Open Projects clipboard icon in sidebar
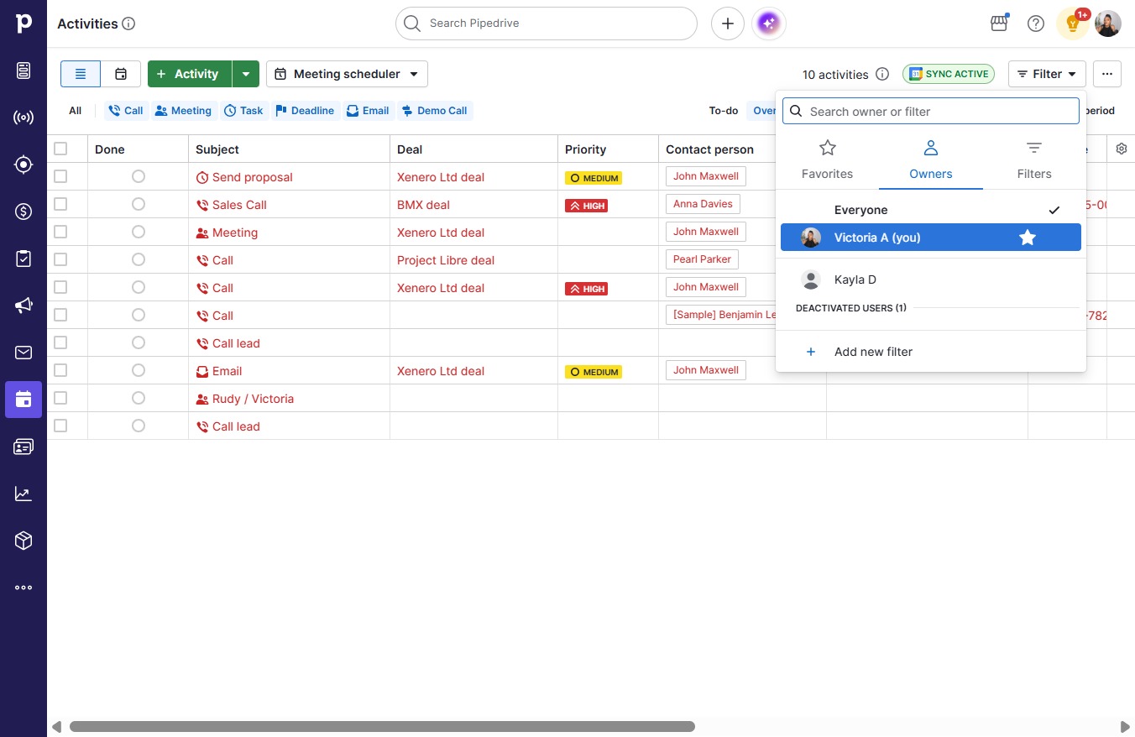The height and width of the screenshot is (737, 1135). pyautogui.click(x=24, y=259)
